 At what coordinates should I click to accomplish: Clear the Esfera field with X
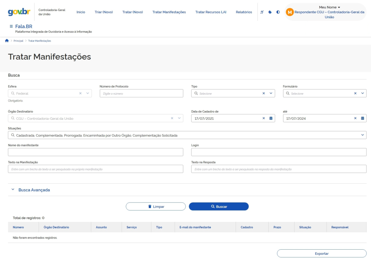point(81,93)
